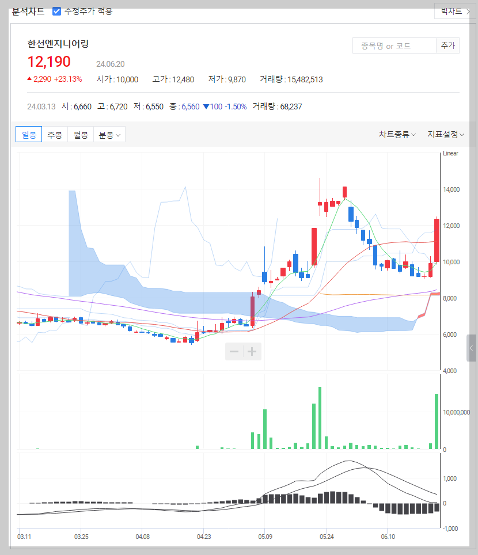This screenshot has height=555, width=478.
Task: Click the 종목명 or 코드 input field
Action: coord(394,45)
